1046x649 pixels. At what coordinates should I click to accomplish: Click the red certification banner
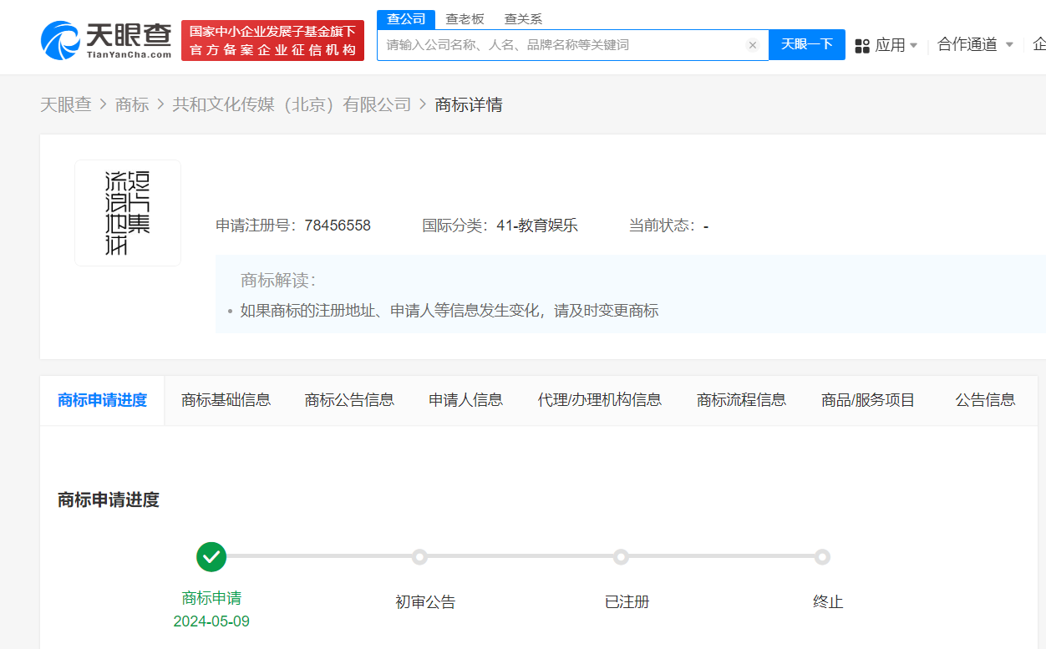click(x=272, y=39)
